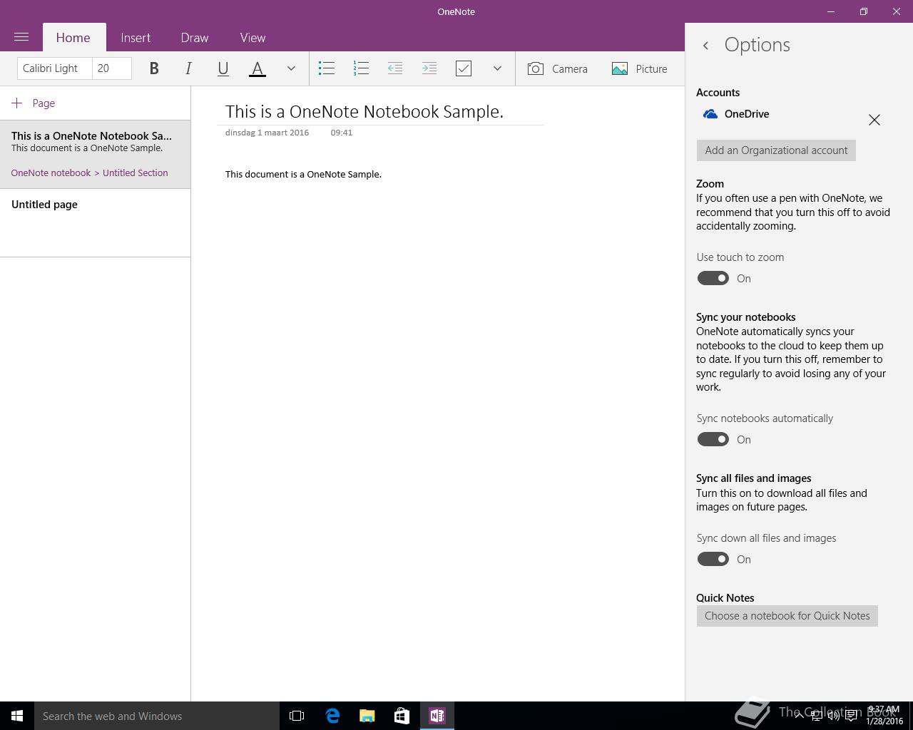Follow the OneNote notebook breadcrumb link

(x=51, y=173)
